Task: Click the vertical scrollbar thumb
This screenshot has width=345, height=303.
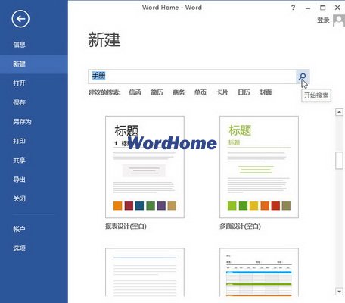Action: (x=339, y=160)
